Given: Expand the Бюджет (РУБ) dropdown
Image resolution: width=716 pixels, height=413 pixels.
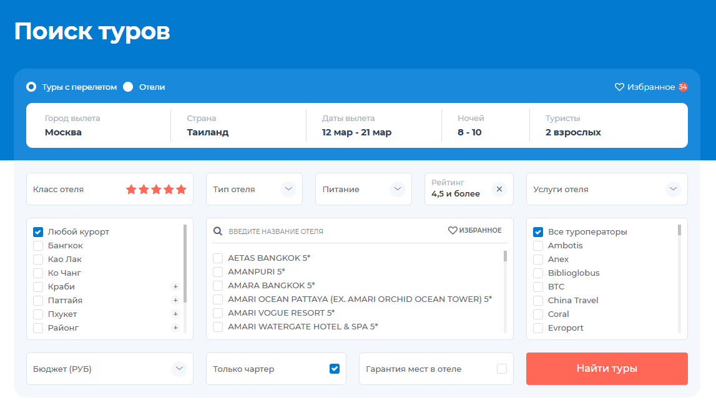Looking at the screenshot, I should tap(179, 369).
